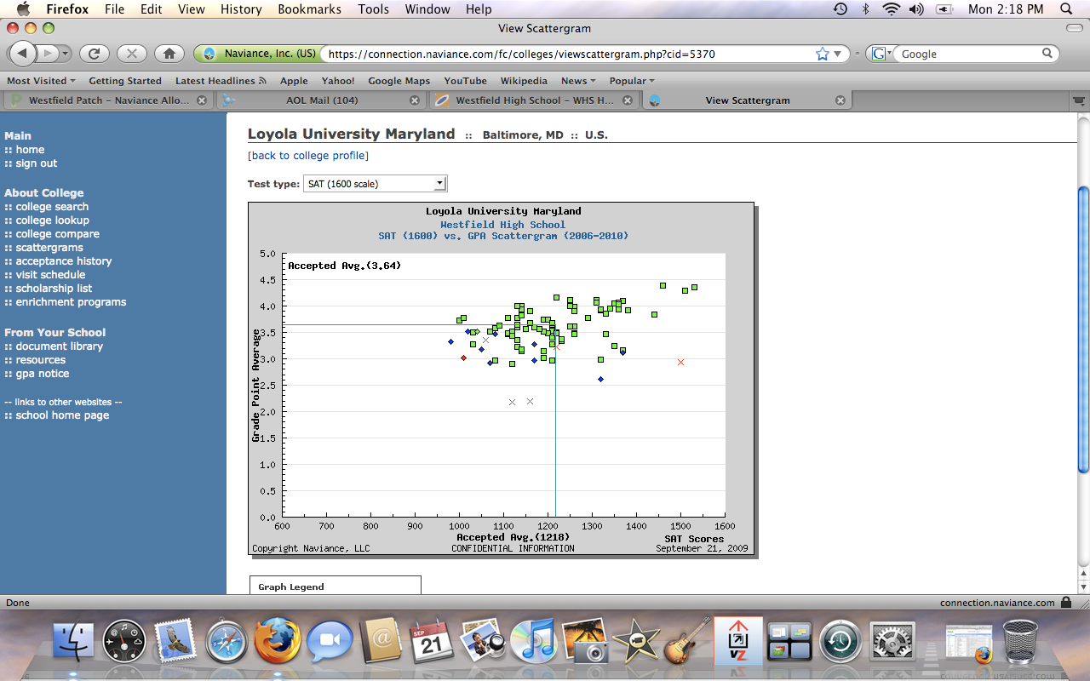The height and width of the screenshot is (681, 1090).
Task: Click the search magnifier in Google box
Action: click(x=1048, y=54)
